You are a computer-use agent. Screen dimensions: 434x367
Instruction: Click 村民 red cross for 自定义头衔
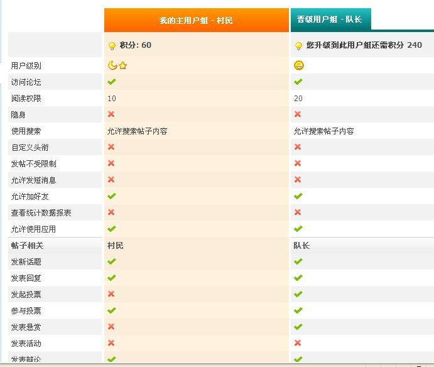tap(111, 147)
